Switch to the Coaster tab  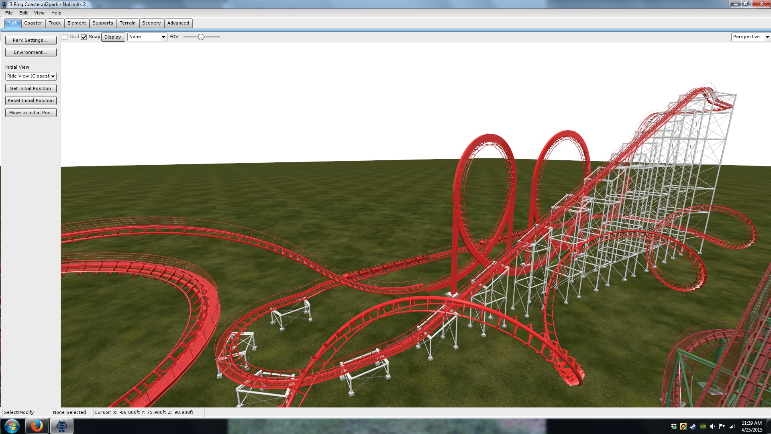(x=33, y=23)
